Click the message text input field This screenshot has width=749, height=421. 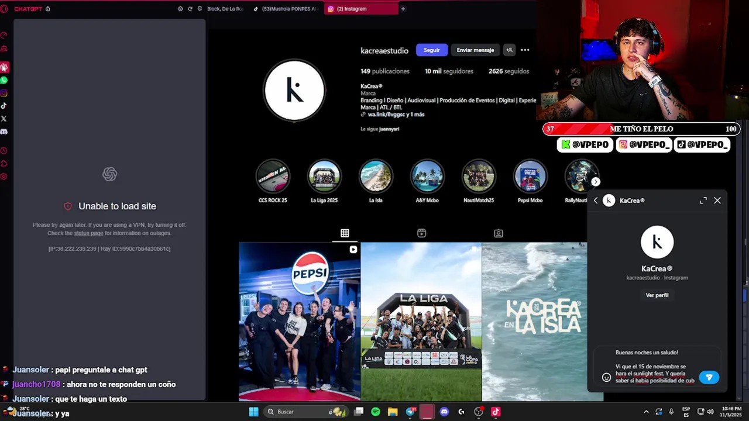(655, 367)
